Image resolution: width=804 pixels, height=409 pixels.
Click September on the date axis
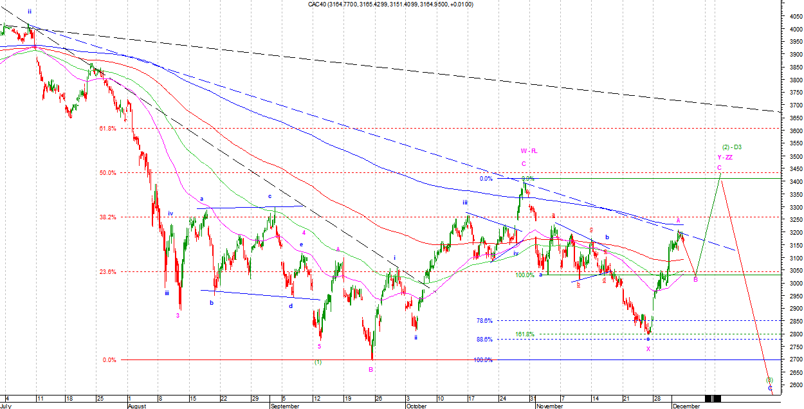(284, 406)
